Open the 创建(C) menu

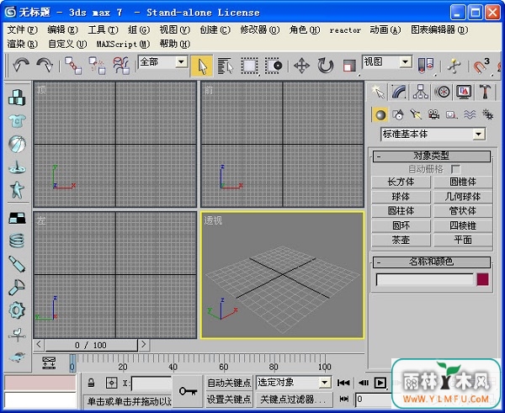(215, 30)
